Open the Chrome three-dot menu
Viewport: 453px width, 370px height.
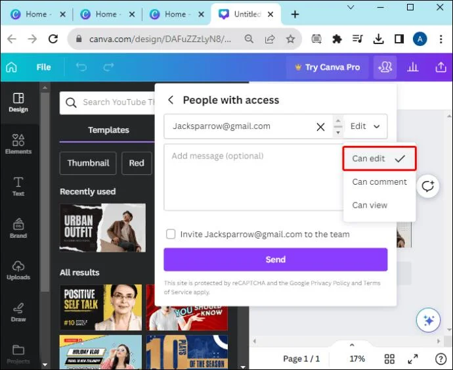coord(441,39)
